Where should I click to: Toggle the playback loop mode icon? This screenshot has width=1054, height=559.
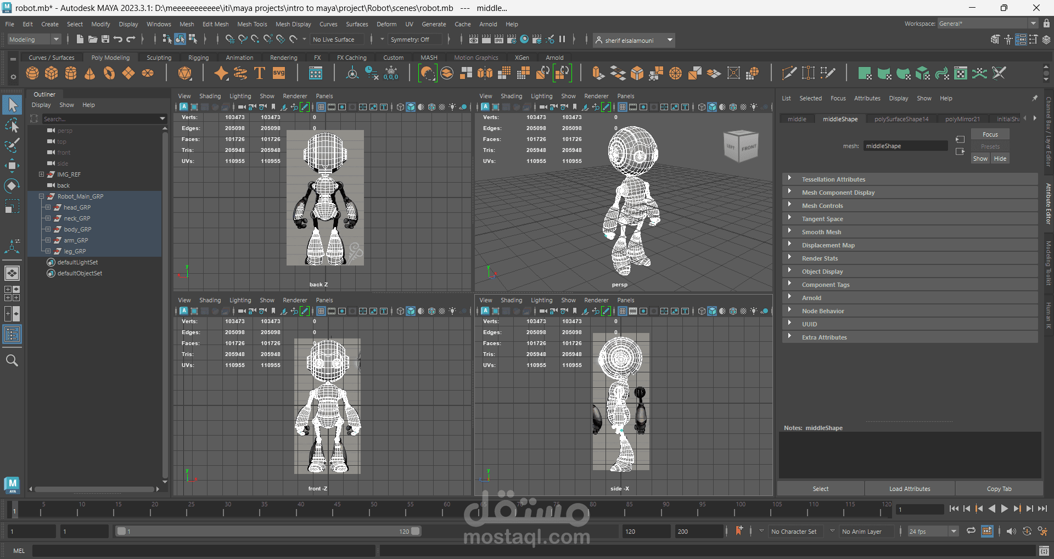click(971, 531)
